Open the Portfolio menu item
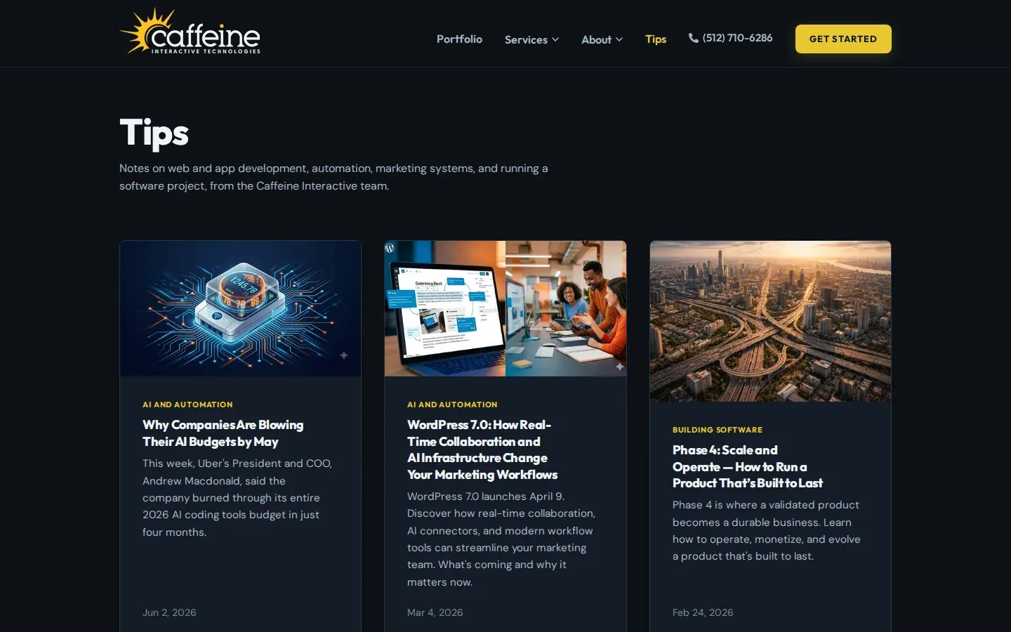Image resolution: width=1011 pixels, height=632 pixels. [x=459, y=39]
